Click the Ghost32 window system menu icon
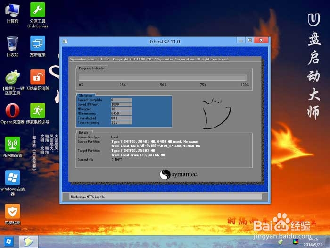330x248 pixels. 65,42
